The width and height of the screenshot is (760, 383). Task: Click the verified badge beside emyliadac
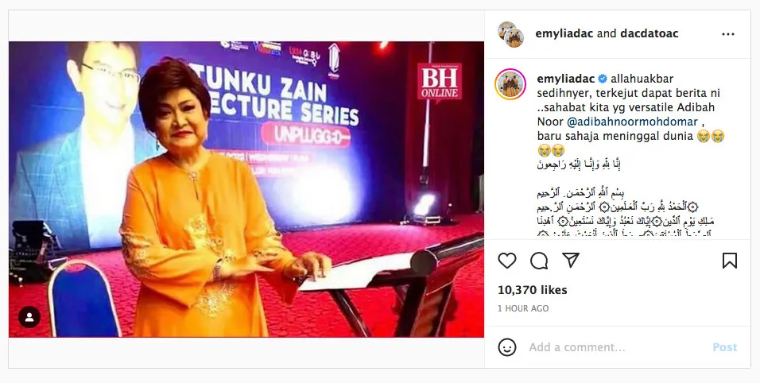(603, 79)
